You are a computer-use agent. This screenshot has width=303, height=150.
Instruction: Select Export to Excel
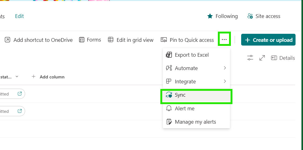[191, 55]
